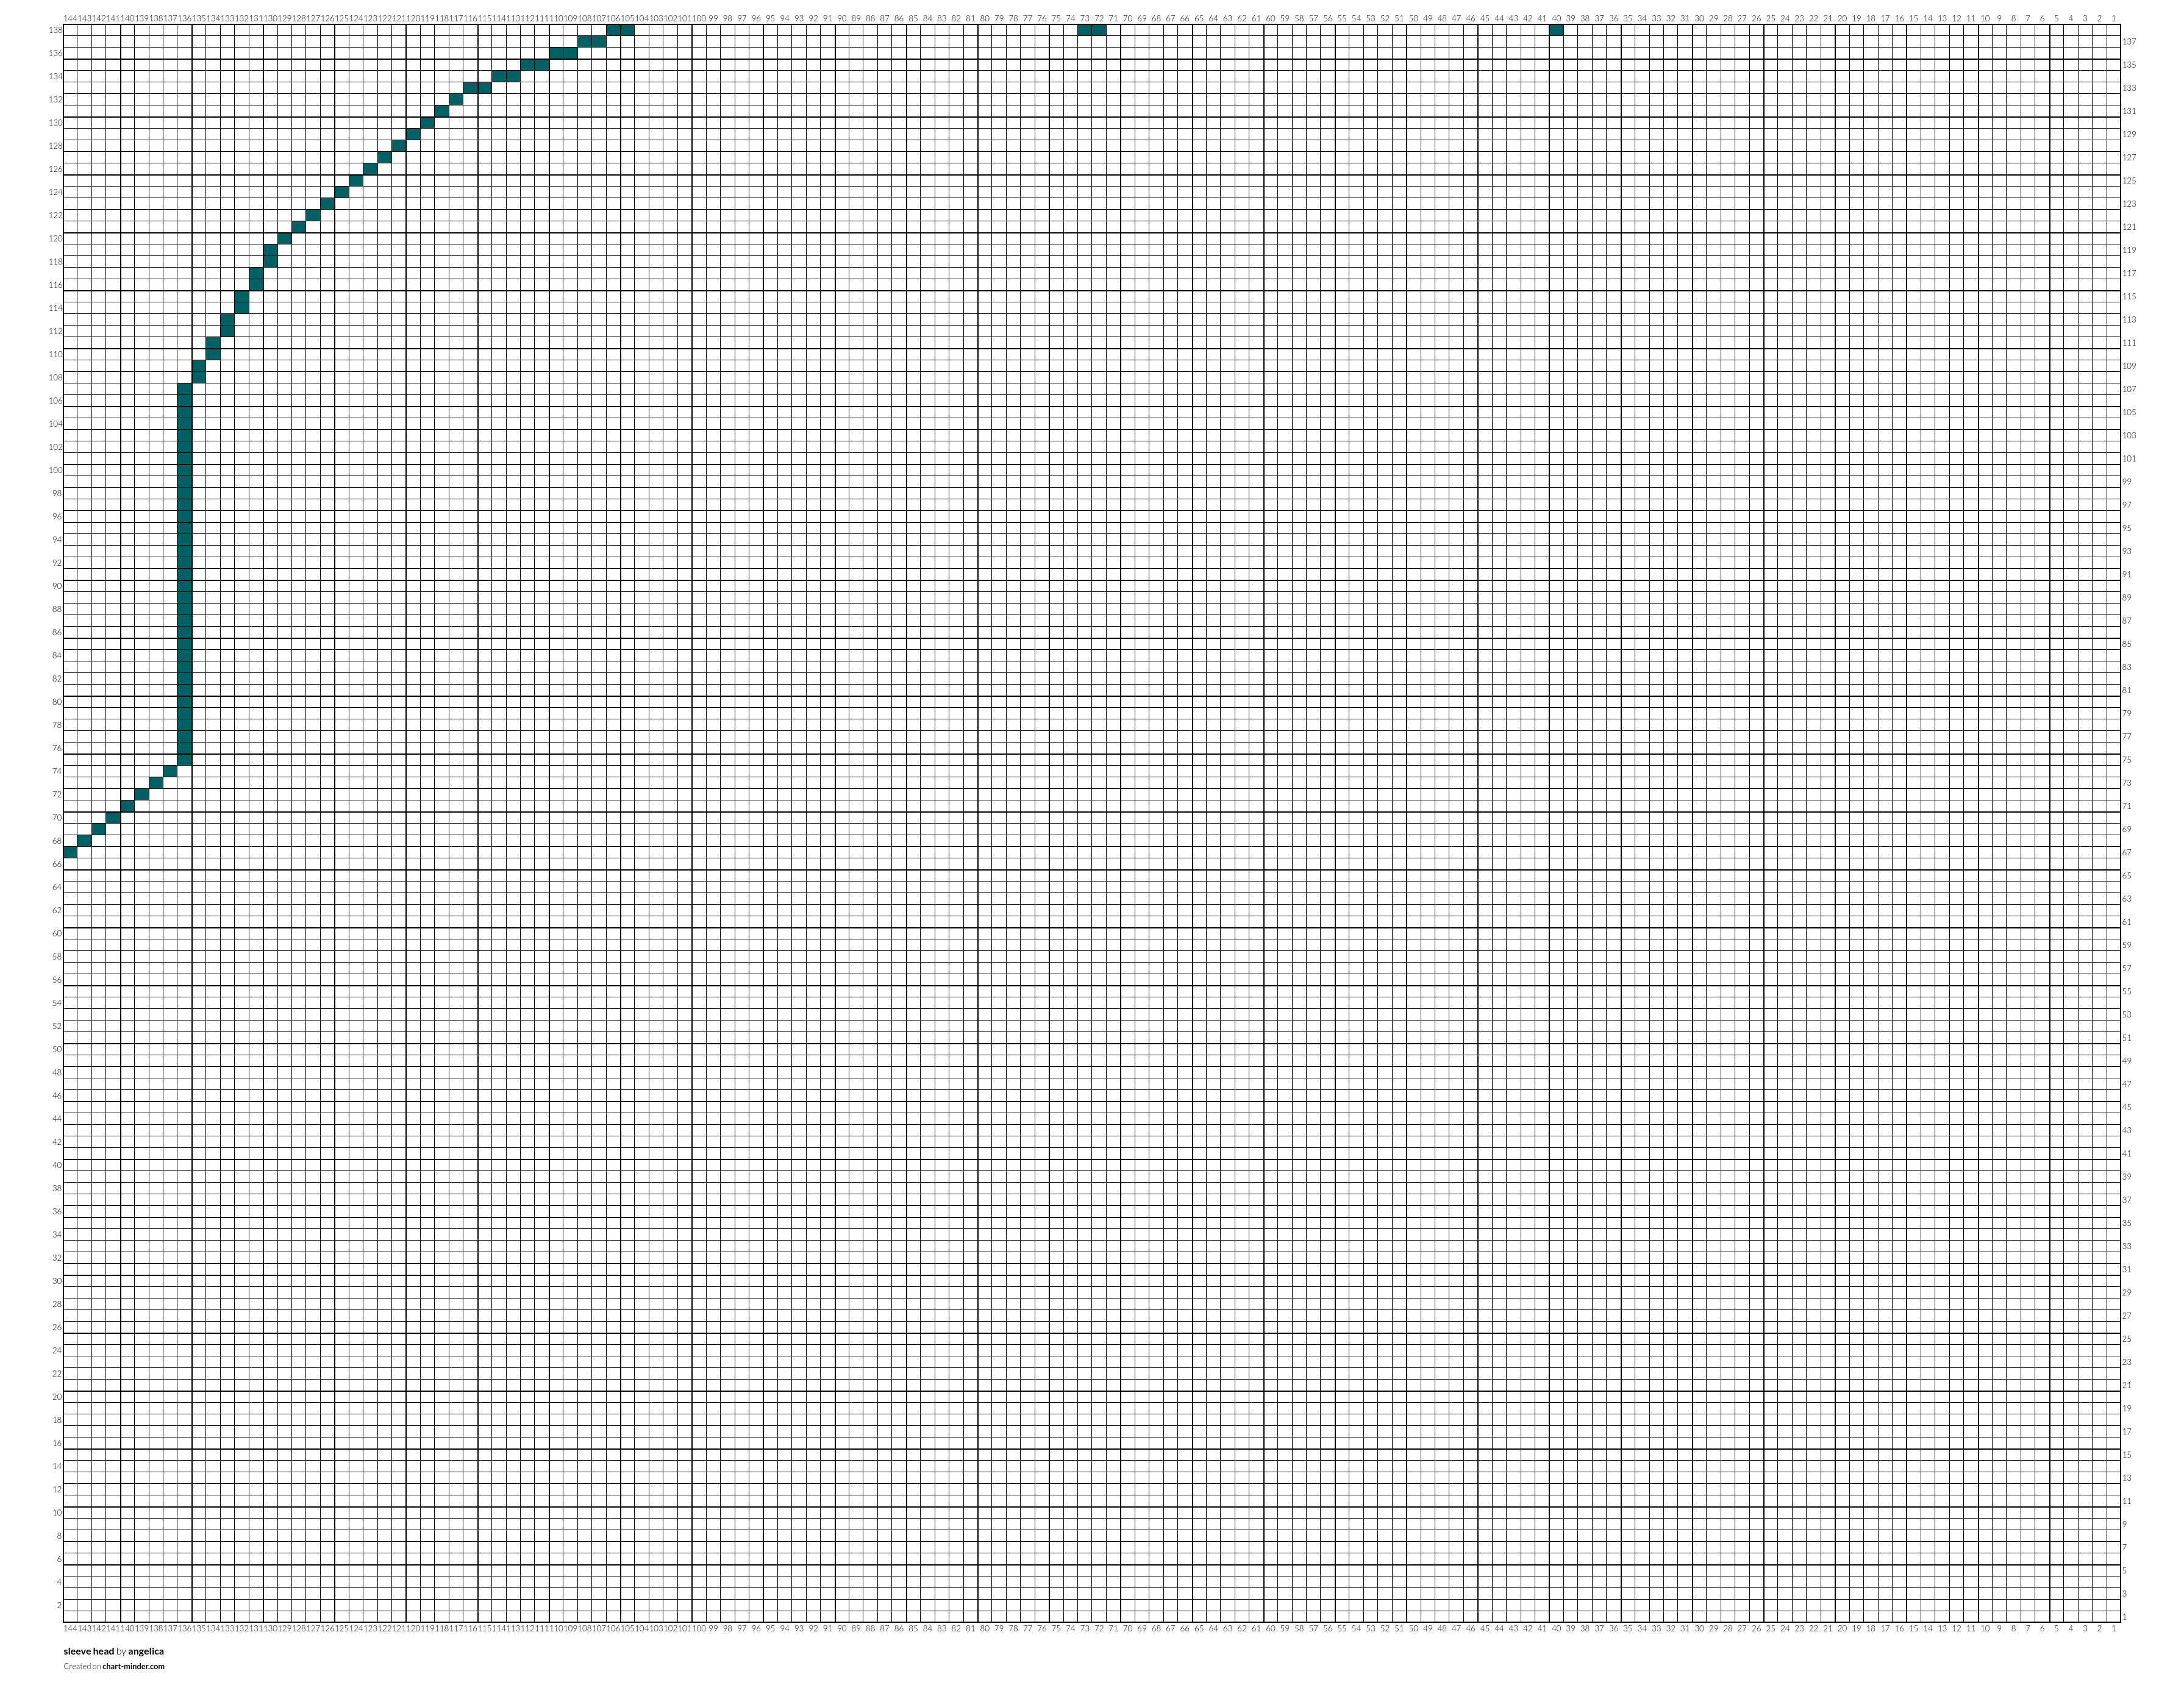Click column label 30 in the bottom footer
This screenshot has width=2184, height=1685.
coord(1699,1629)
